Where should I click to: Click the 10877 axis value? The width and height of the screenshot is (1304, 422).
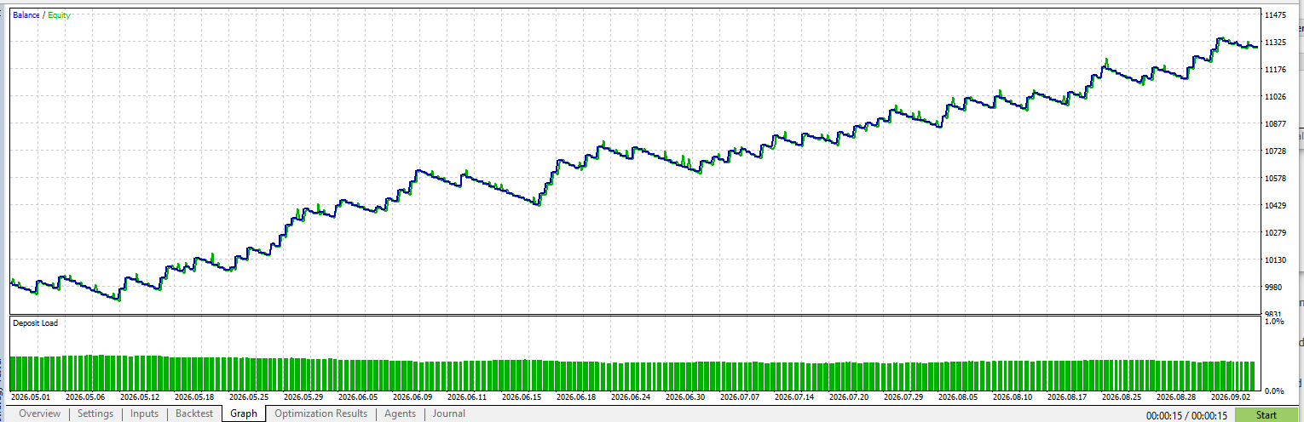(x=1275, y=123)
